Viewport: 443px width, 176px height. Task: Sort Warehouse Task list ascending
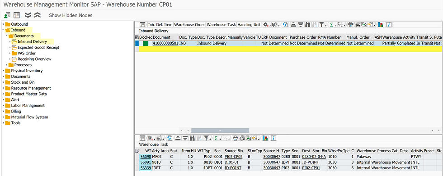click(178, 138)
